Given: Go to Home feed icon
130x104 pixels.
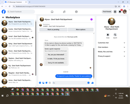Looking at the screenshot, I should (52, 12).
